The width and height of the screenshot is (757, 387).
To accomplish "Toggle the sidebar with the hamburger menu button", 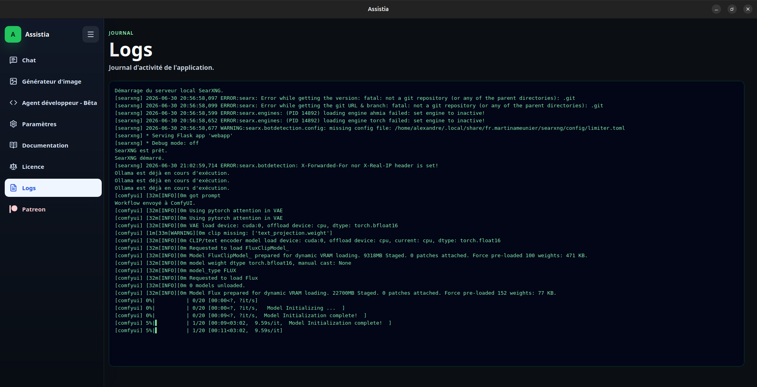I will point(91,34).
